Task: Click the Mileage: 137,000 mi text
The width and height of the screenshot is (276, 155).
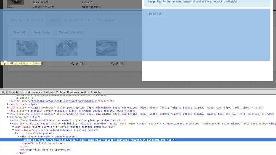Action: tap(44, 7)
